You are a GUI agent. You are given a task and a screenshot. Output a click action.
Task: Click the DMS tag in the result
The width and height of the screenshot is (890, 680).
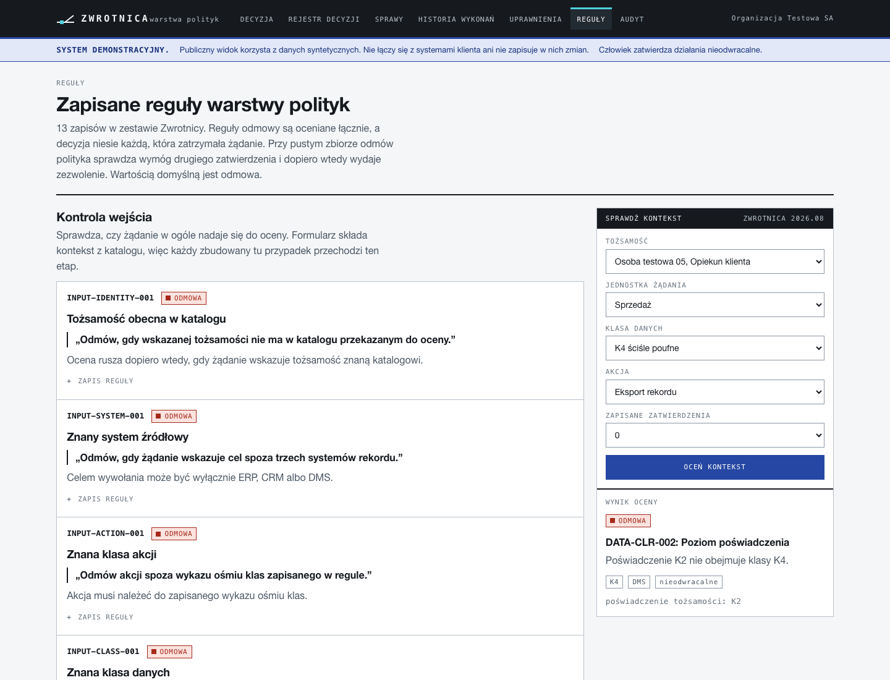point(639,582)
